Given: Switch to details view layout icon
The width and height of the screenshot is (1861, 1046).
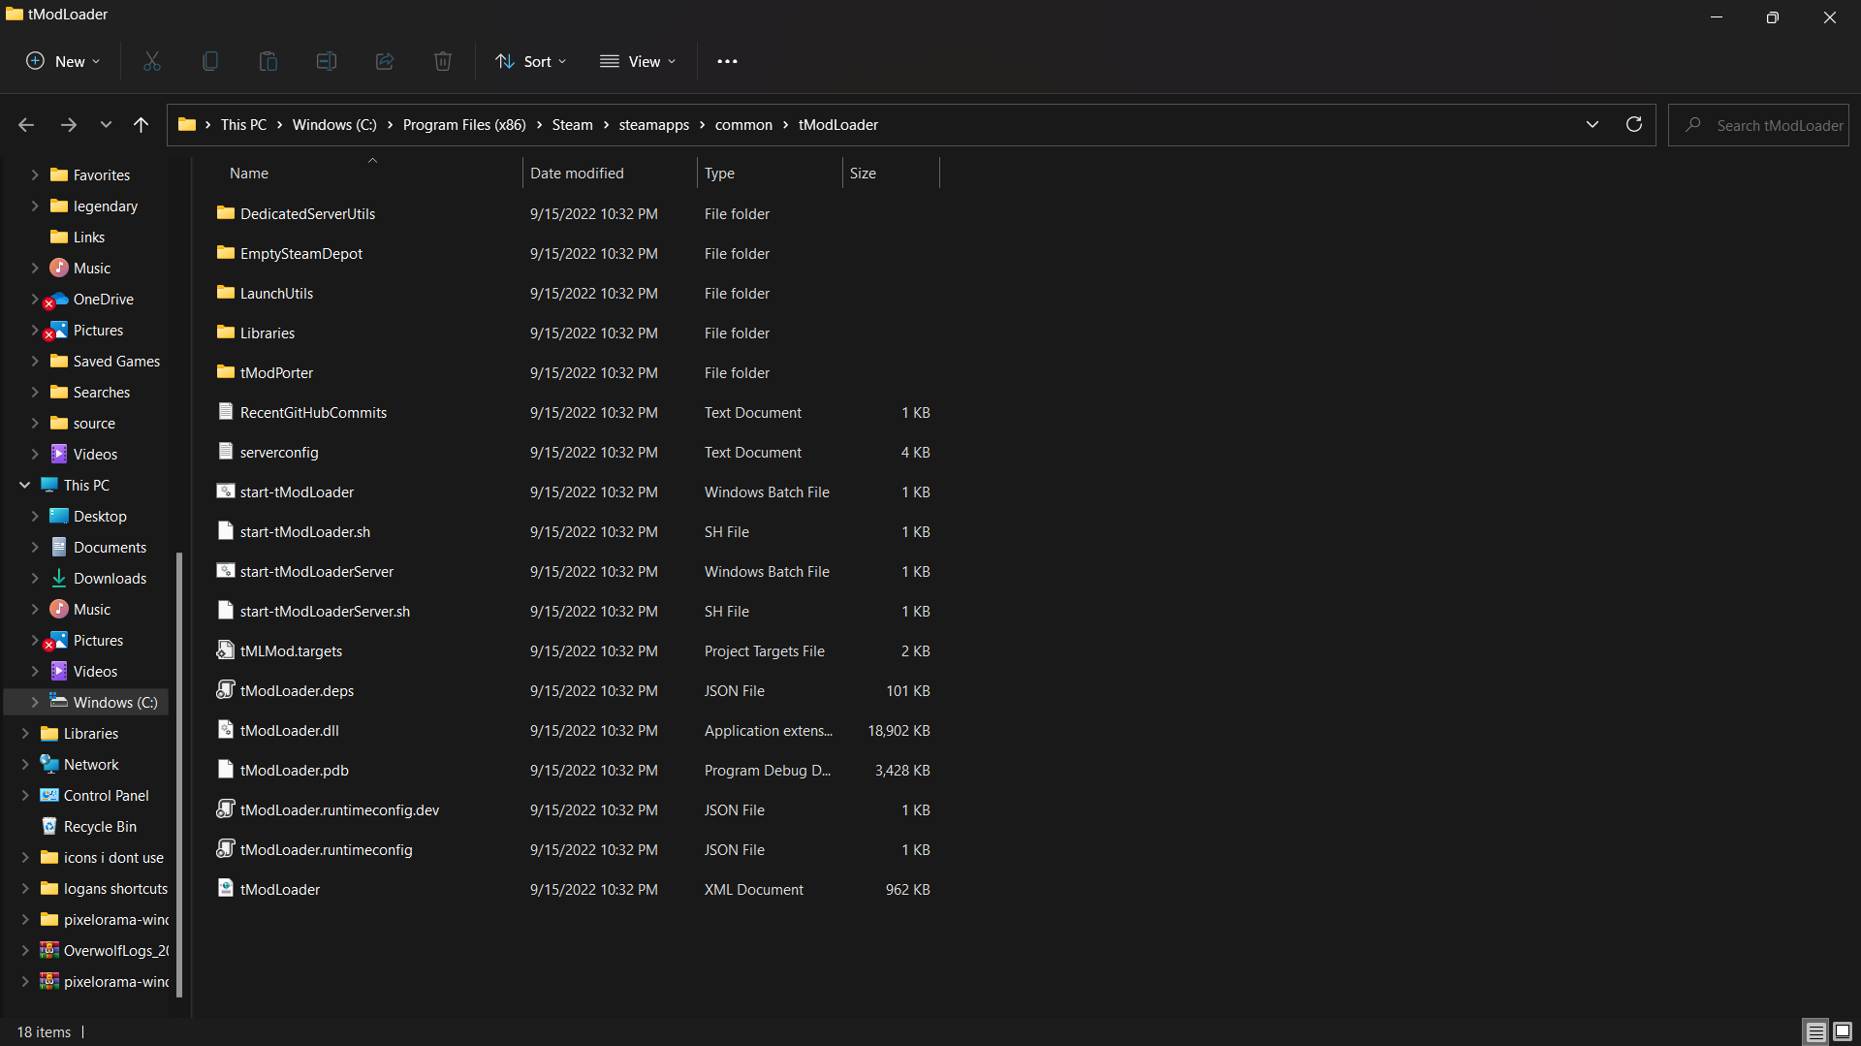Looking at the screenshot, I should pos(1816,1031).
